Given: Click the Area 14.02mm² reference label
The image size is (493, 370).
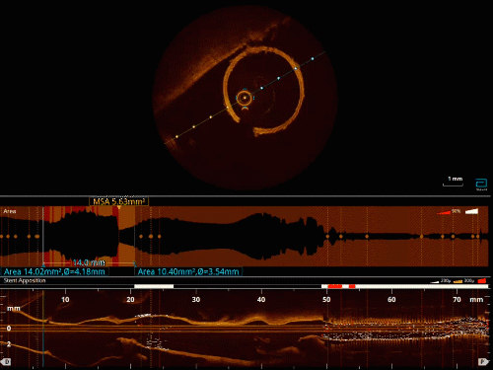Looking at the screenshot, I should click(54, 271).
